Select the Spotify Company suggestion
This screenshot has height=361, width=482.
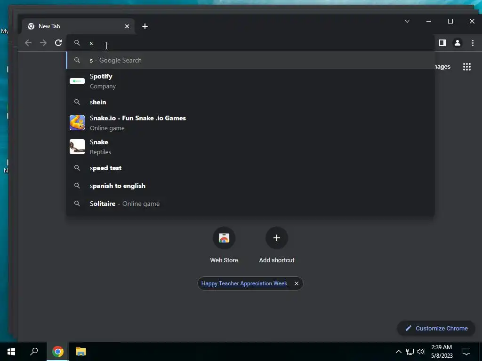pos(250,81)
